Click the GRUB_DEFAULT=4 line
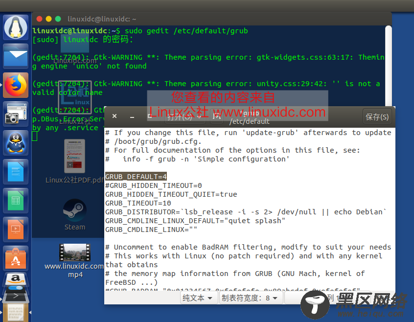The width and height of the screenshot is (414, 322). point(136,177)
